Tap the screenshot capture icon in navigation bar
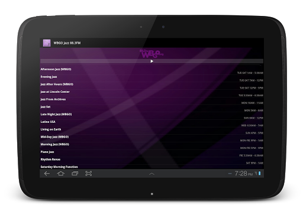This screenshot has width=303, height=218. tap(89, 174)
